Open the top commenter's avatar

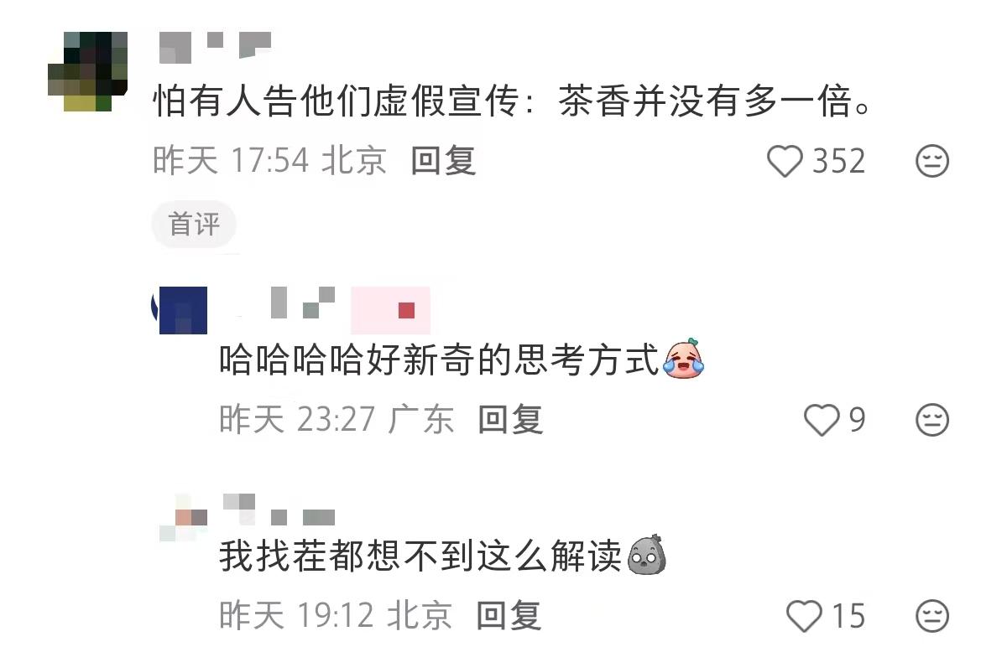click(x=87, y=72)
